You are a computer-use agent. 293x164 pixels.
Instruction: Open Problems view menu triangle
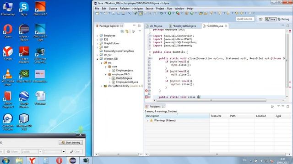pyautogui.click(x=278, y=106)
